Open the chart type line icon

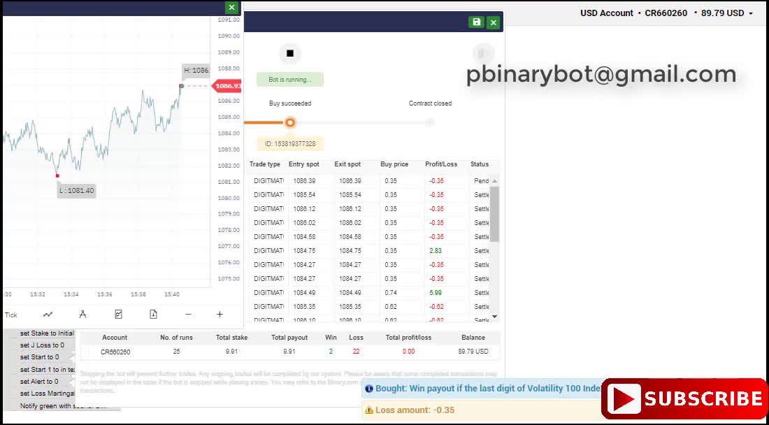click(x=48, y=315)
